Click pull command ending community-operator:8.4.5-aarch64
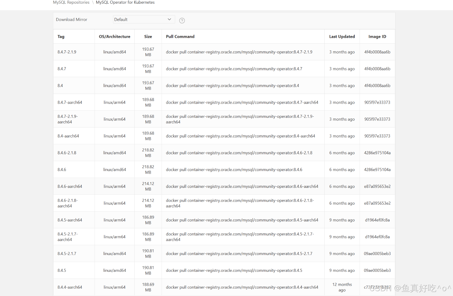 [x=242, y=220]
